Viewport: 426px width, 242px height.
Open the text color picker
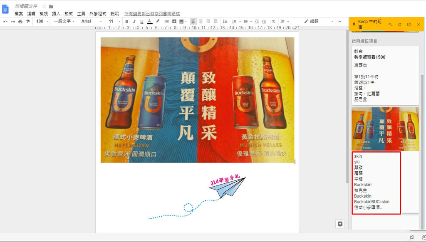149,22
